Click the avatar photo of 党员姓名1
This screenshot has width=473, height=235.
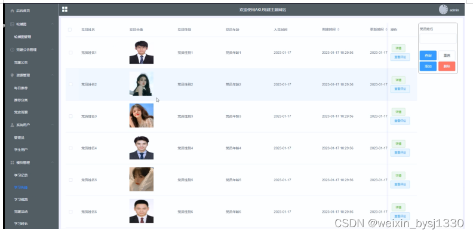click(142, 52)
